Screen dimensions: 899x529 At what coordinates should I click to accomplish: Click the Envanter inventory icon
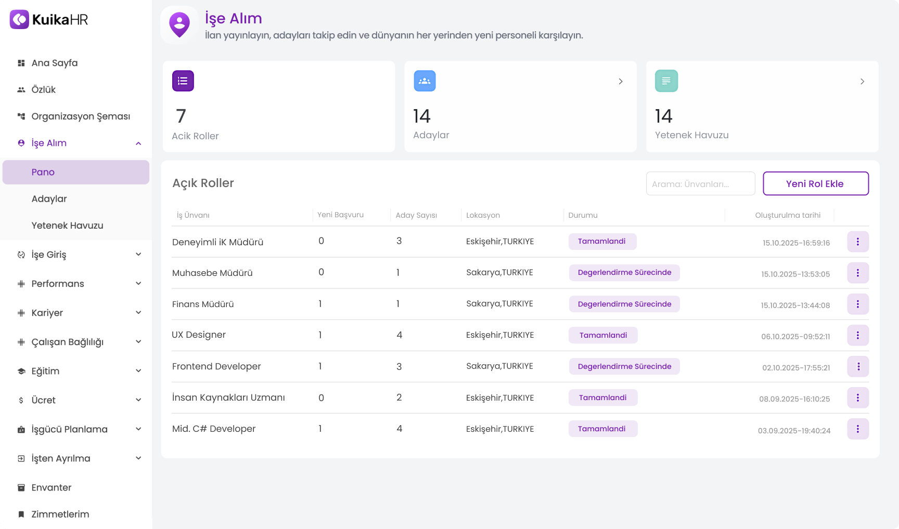tap(21, 487)
